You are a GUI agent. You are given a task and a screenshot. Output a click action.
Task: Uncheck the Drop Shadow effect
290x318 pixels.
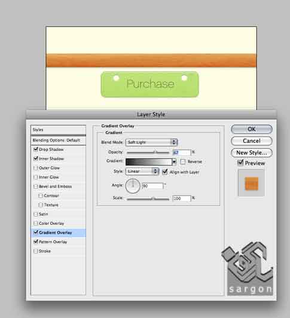[36, 149]
